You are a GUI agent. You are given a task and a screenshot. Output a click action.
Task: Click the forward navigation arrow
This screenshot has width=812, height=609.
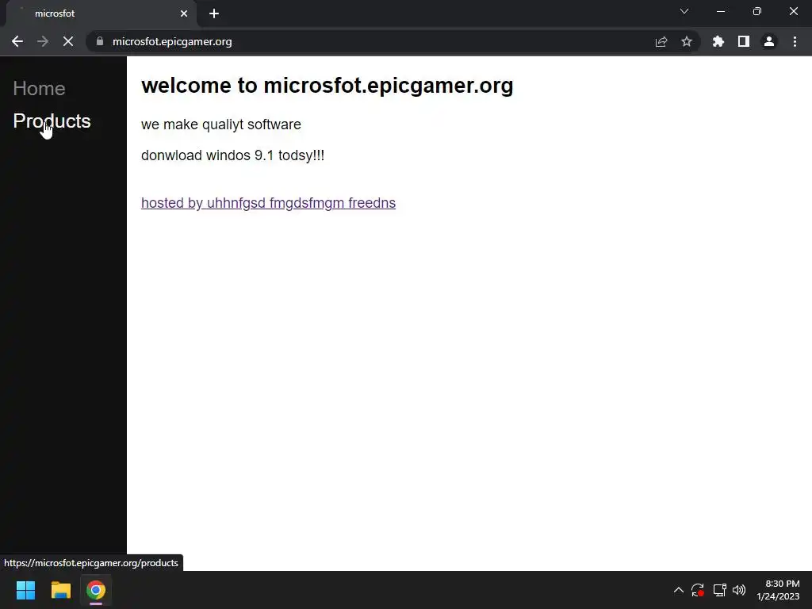[x=43, y=41]
